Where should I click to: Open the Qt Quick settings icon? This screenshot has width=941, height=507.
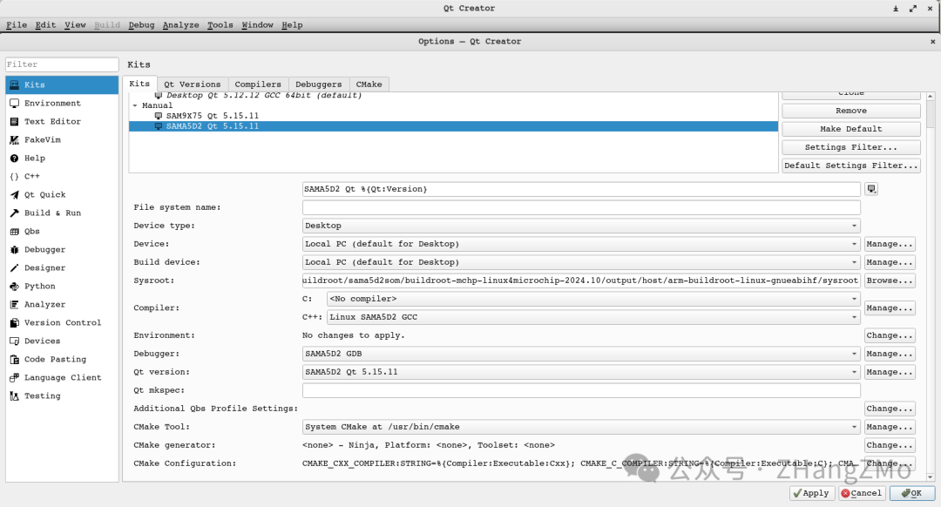click(x=15, y=194)
